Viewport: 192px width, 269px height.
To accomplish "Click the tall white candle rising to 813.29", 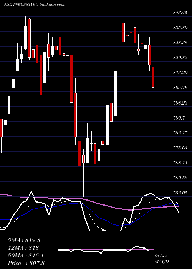I will [x=115, y=93].
